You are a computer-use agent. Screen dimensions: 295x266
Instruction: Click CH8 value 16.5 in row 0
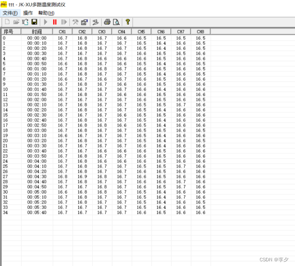(x=200, y=38)
